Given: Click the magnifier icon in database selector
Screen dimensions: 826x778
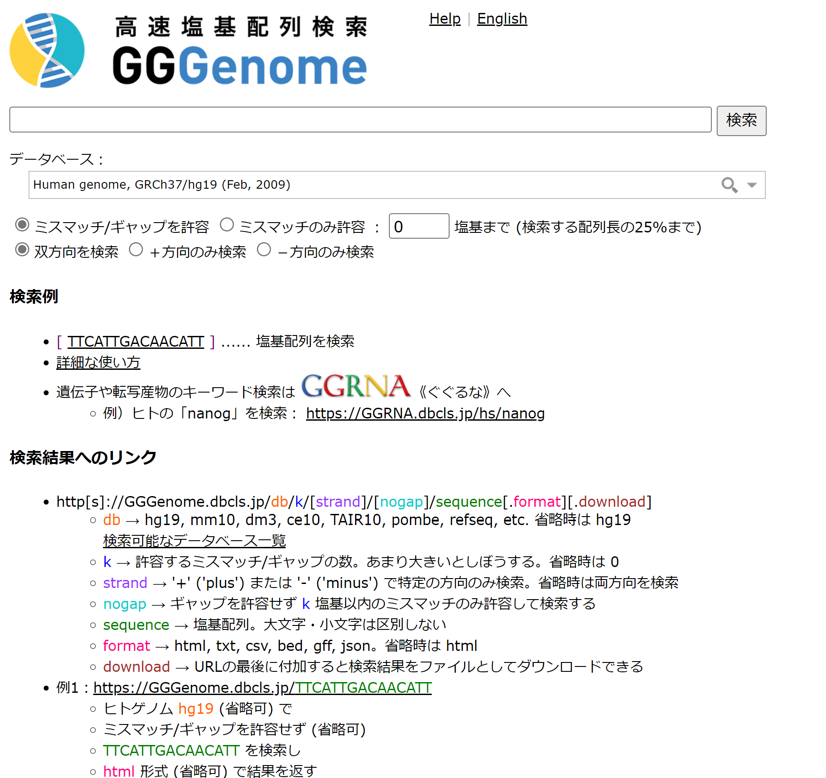Looking at the screenshot, I should (x=729, y=185).
